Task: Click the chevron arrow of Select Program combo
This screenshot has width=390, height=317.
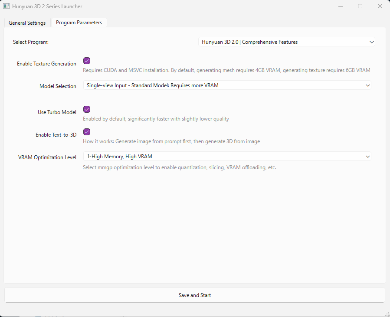Action: pyautogui.click(x=371, y=42)
